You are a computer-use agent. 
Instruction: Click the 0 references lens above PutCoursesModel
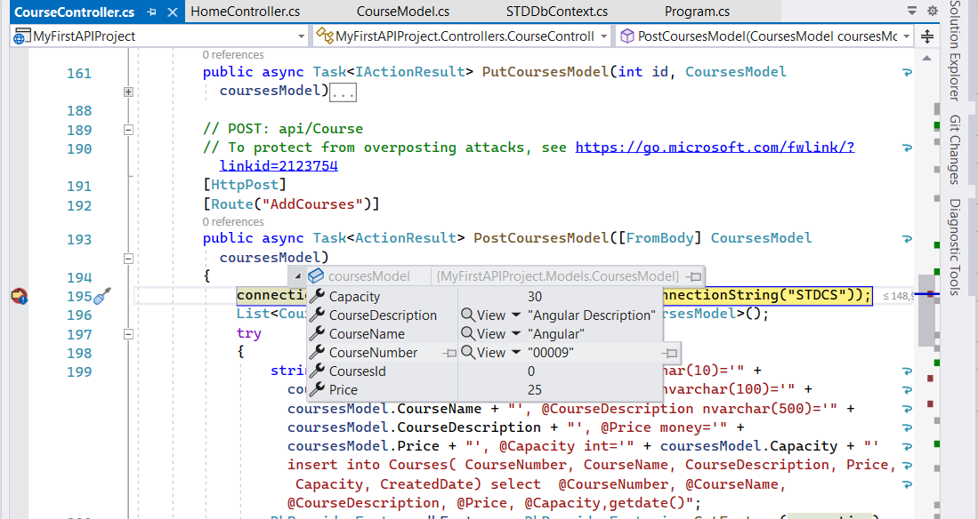coord(232,55)
